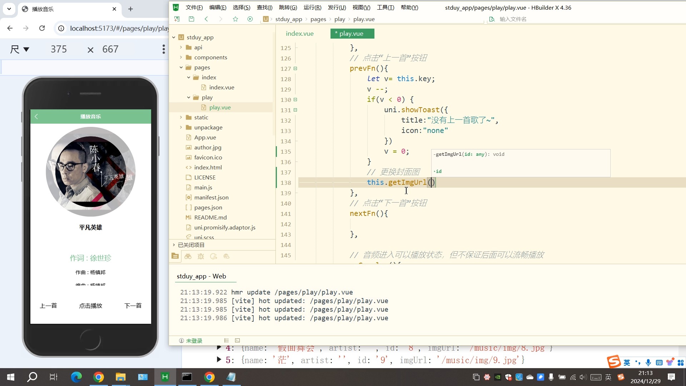This screenshot has width=686, height=386.
Task: Click the new file icon in toolbar
Action: (x=177, y=19)
